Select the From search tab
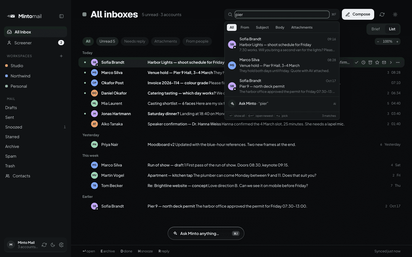Image resolution: width=412 pixels, height=257 pixels. click(245, 27)
